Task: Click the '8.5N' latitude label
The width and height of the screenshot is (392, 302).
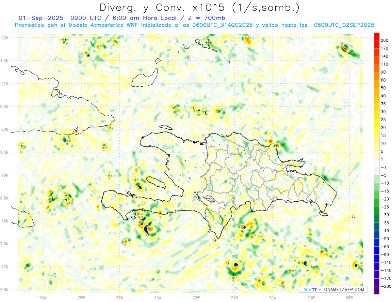Action: (5, 198)
